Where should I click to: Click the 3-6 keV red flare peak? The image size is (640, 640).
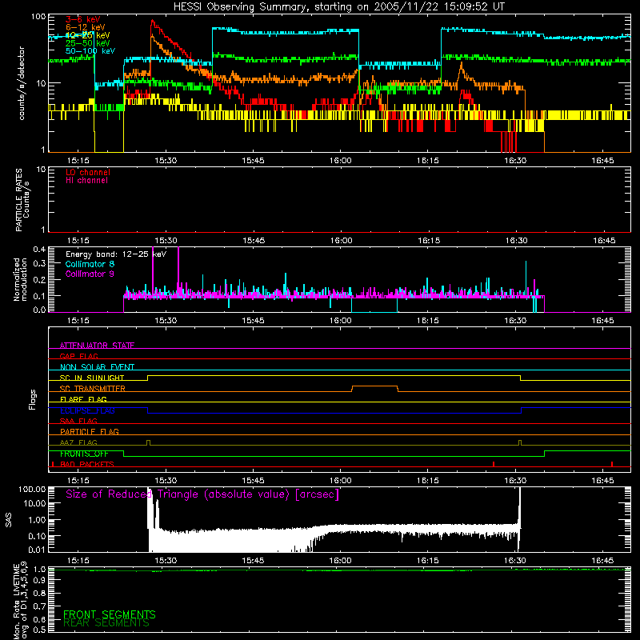[152, 22]
